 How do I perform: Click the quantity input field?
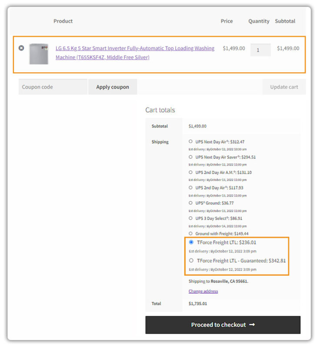pos(260,50)
